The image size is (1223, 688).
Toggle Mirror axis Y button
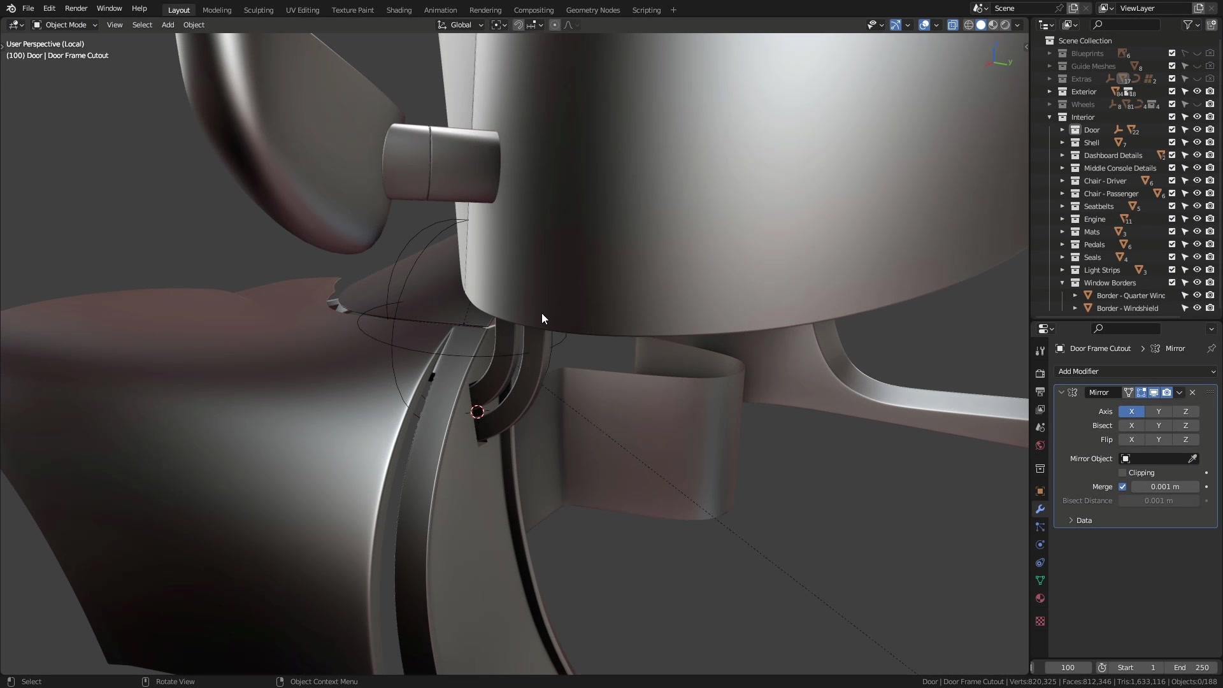1159,412
